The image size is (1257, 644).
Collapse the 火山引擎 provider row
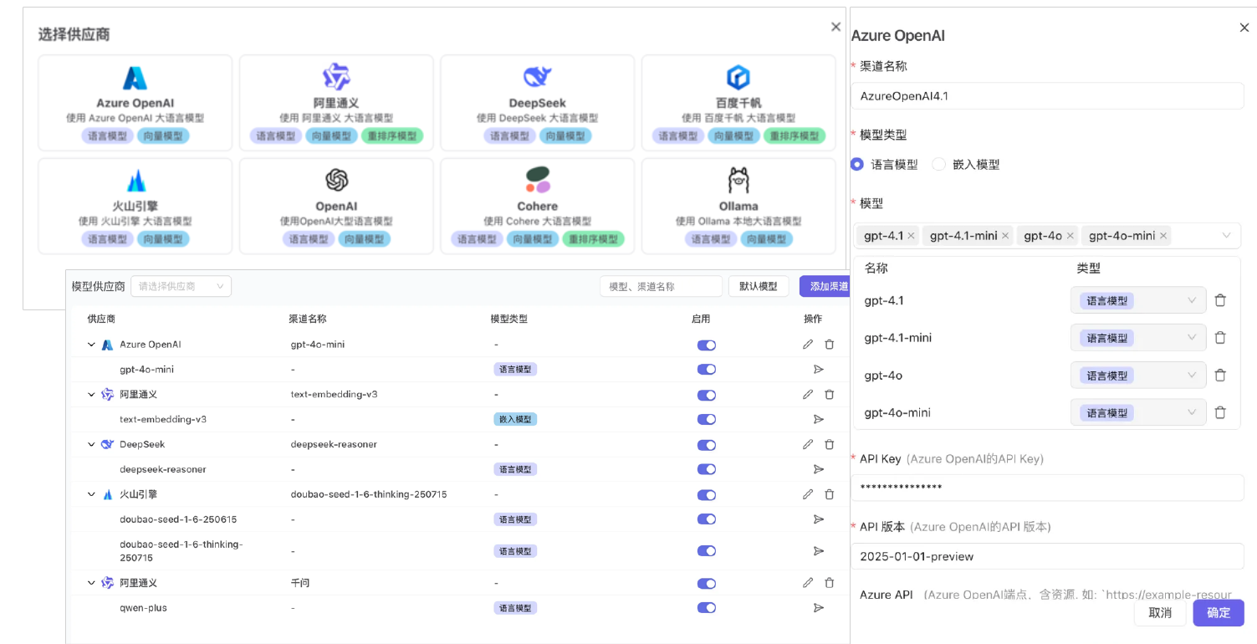pyautogui.click(x=92, y=495)
